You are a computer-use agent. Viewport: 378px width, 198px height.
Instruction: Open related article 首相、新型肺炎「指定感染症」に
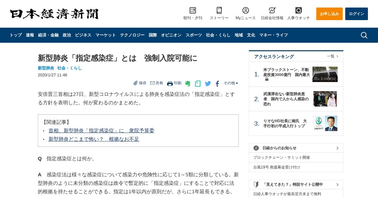click(x=101, y=131)
